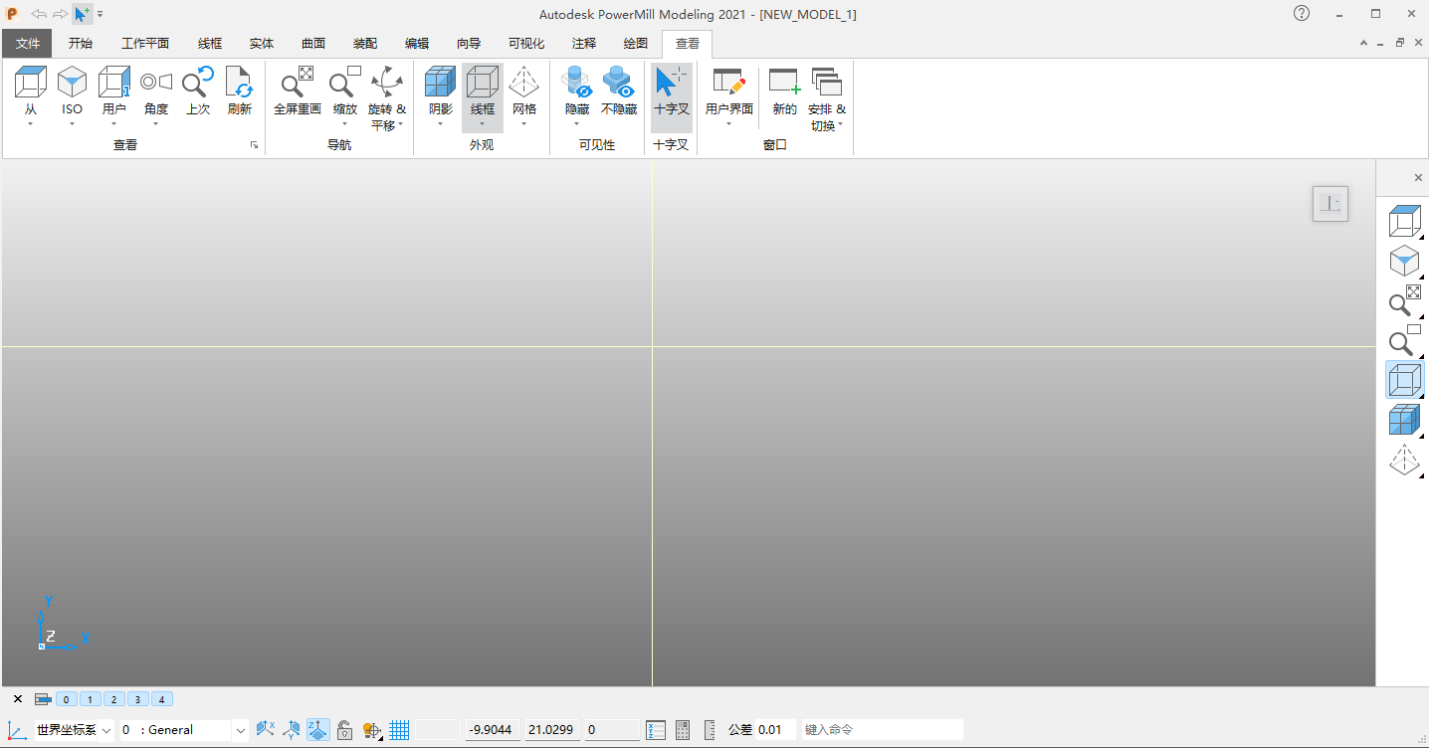Click layer button 3 in the bottom bar
The image size is (1429, 748).
click(x=137, y=699)
